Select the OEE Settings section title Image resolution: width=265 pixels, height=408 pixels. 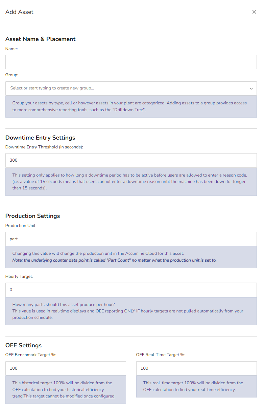click(x=23, y=345)
